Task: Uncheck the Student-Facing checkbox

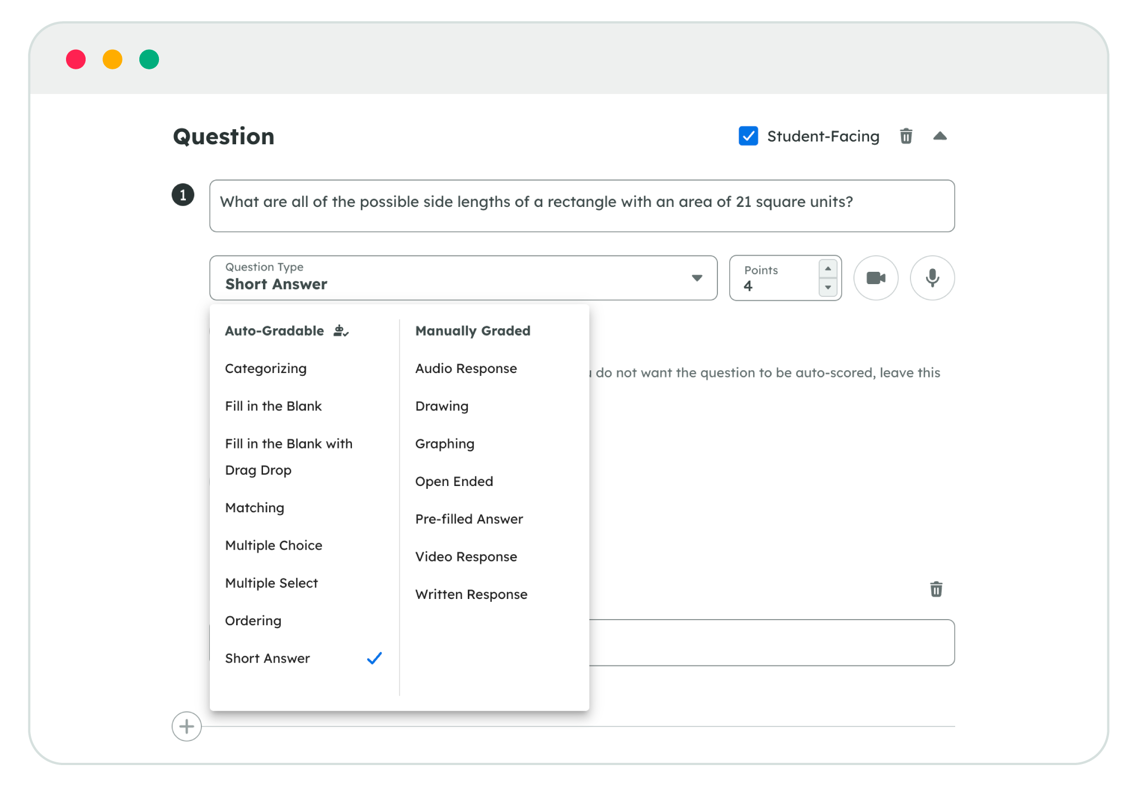Action: 748,136
